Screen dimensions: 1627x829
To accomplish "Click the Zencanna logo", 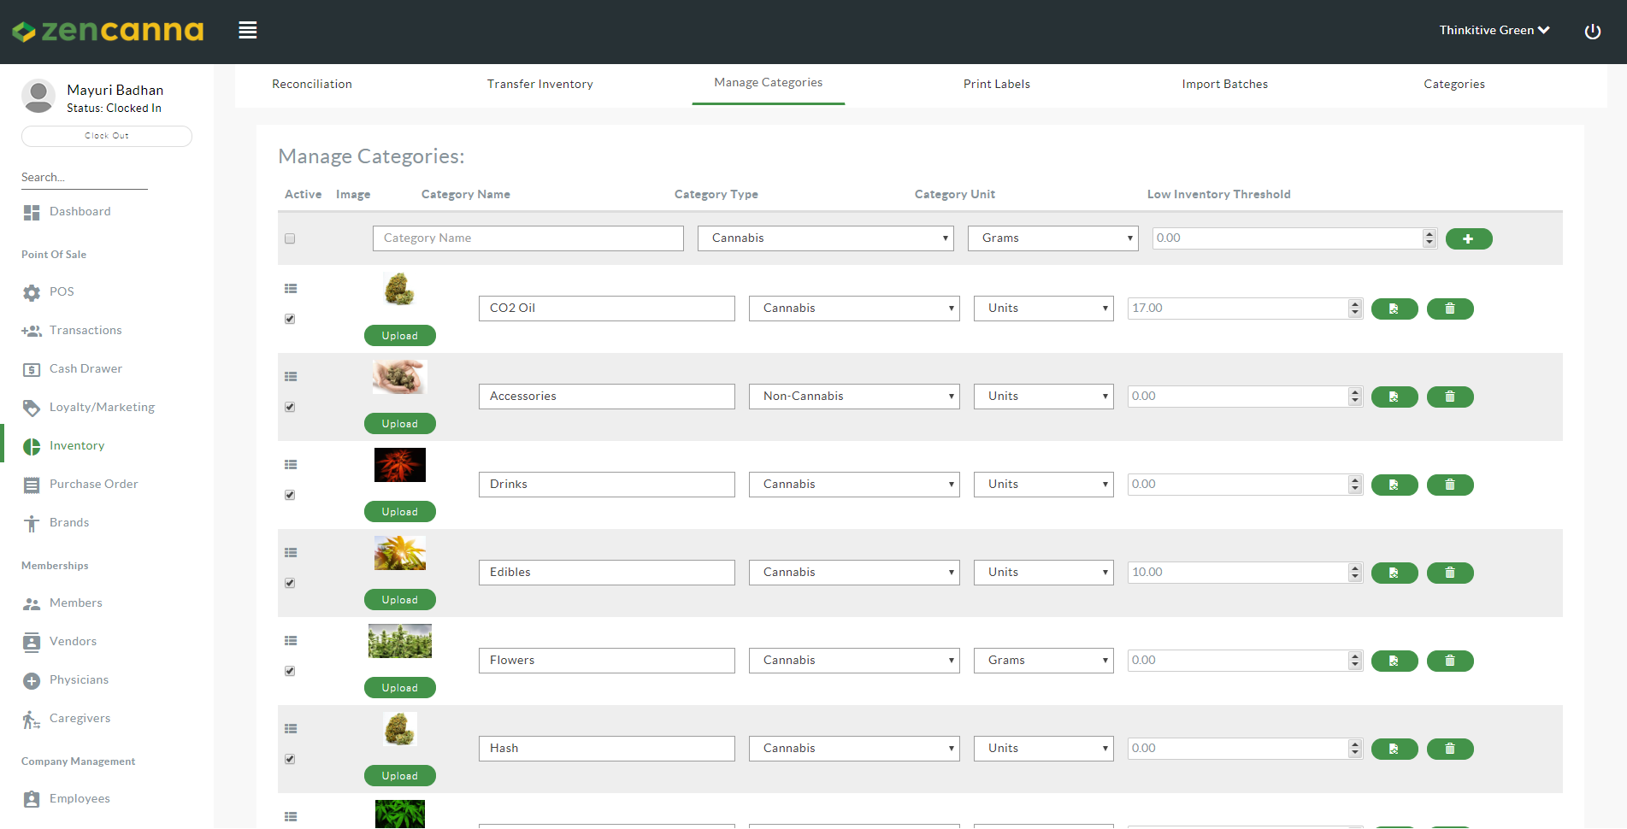I will click(x=108, y=32).
